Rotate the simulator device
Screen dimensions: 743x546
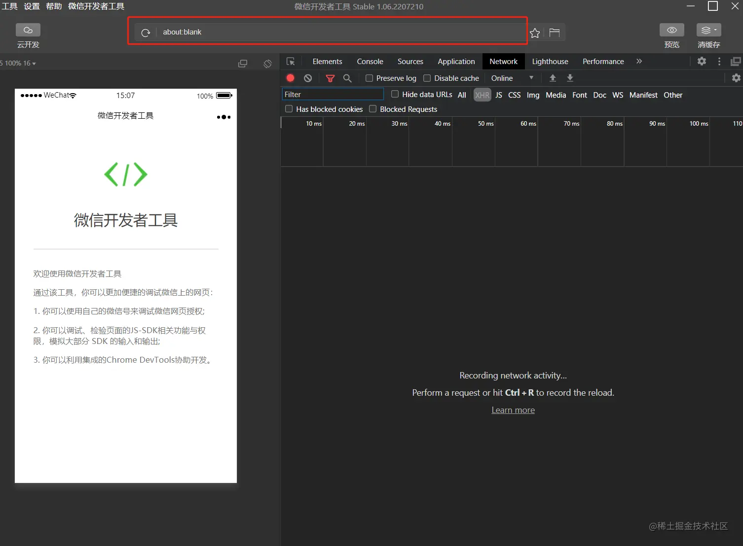tap(267, 64)
